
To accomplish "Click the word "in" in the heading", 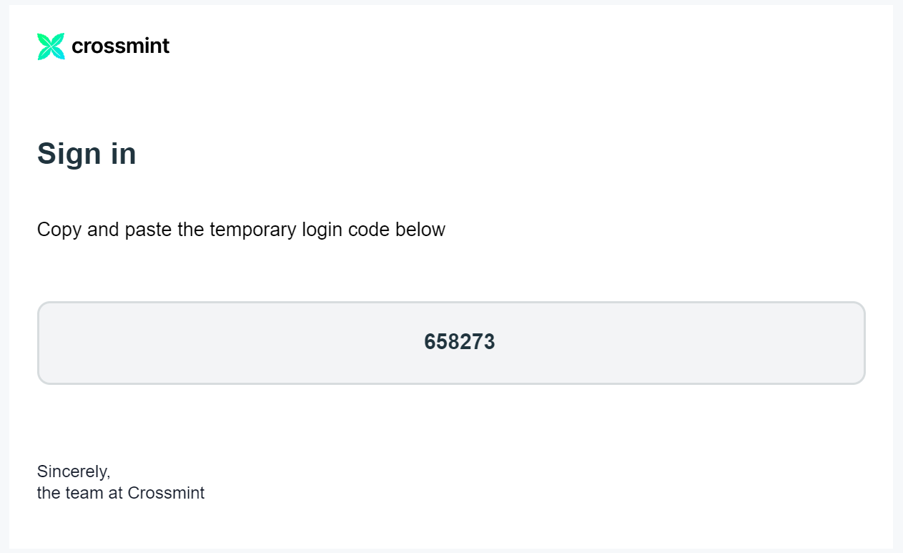I will point(123,154).
